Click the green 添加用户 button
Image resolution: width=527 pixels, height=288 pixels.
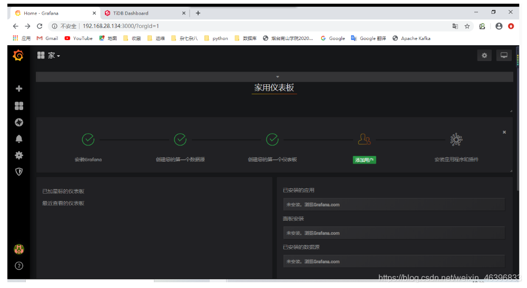[x=364, y=160]
